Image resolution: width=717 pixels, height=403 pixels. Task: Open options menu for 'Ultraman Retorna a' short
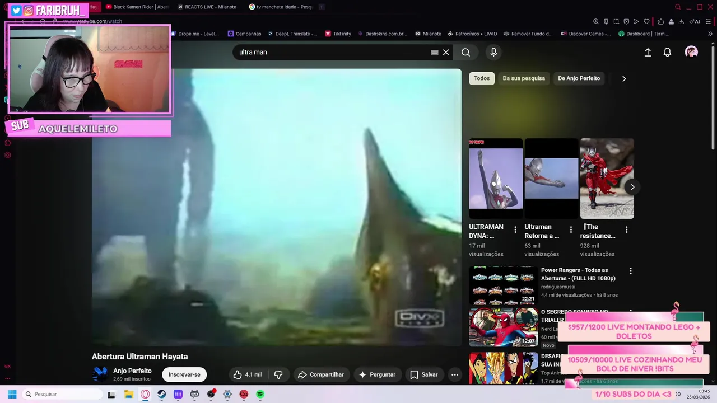tap(571, 229)
